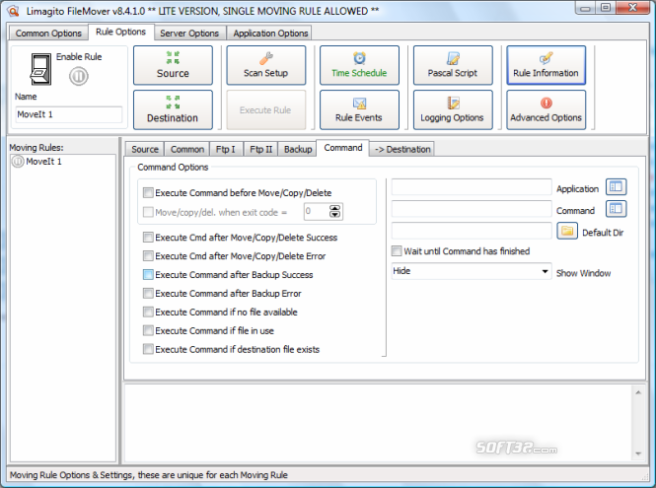Image resolution: width=656 pixels, height=488 pixels.
Task: Click the Command input field
Action: 472,209
